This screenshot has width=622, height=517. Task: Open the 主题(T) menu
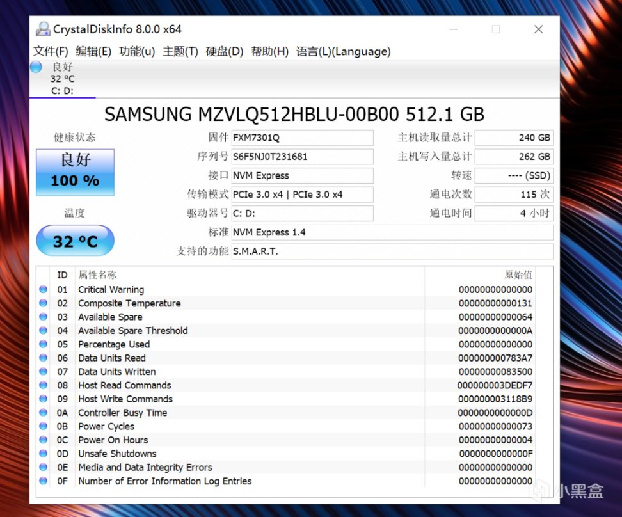click(180, 51)
